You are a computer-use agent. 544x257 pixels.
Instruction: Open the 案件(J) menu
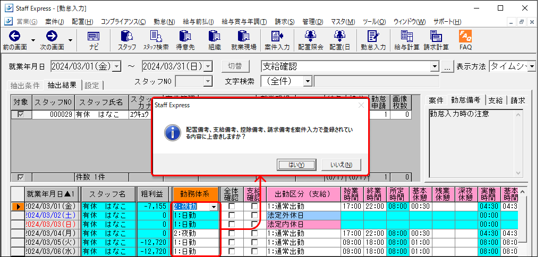(55, 22)
